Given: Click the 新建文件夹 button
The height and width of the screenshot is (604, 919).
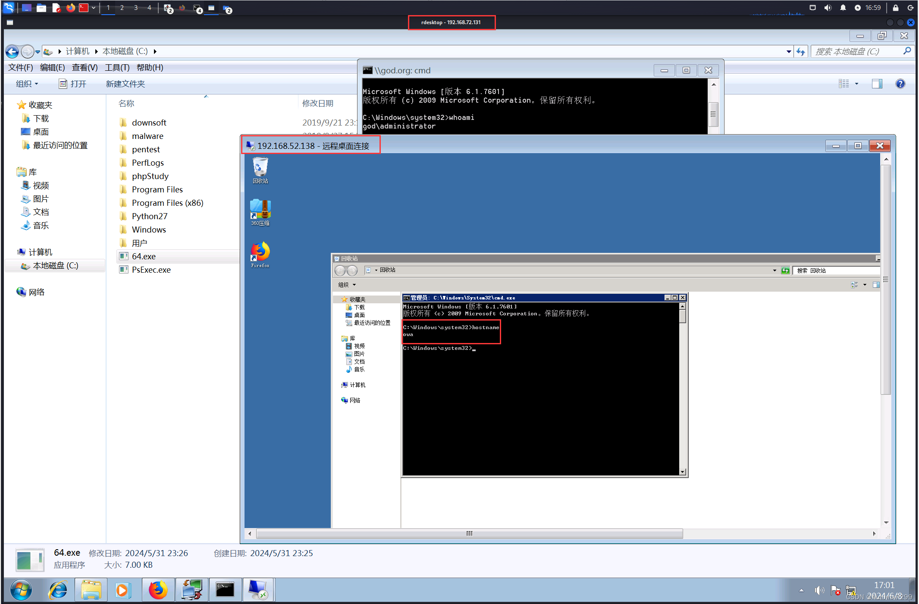Looking at the screenshot, I should (125, 84).
